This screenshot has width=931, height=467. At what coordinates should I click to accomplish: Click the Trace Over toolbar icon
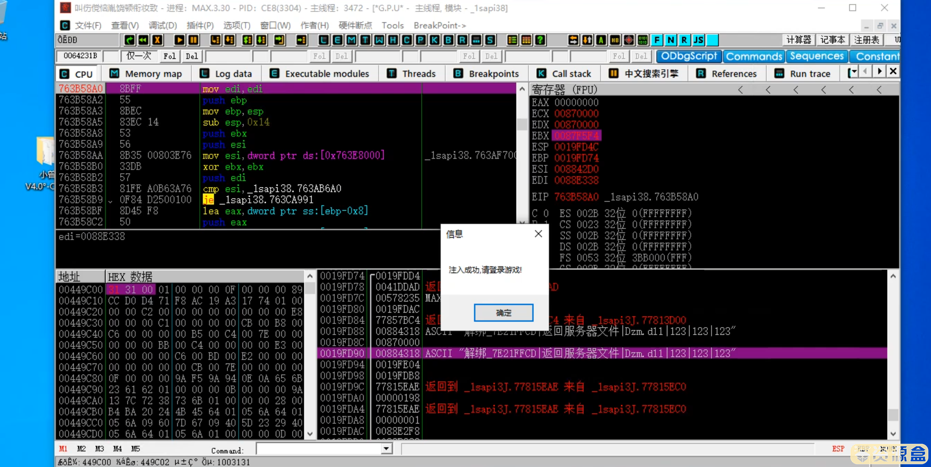pos(262,40)
